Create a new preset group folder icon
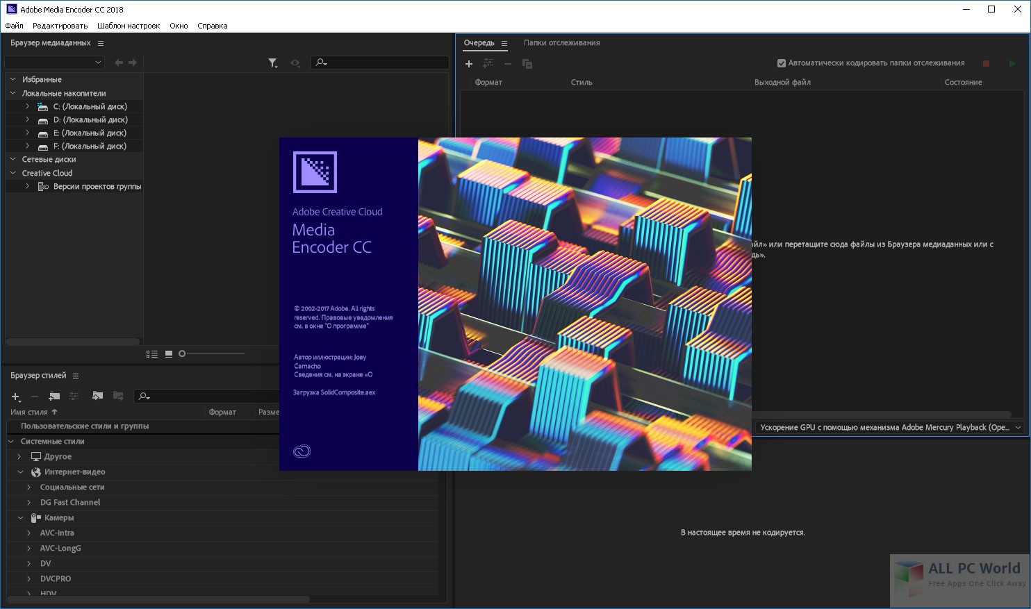Screen dimensions: 1031x609 (x=53, y=397)
